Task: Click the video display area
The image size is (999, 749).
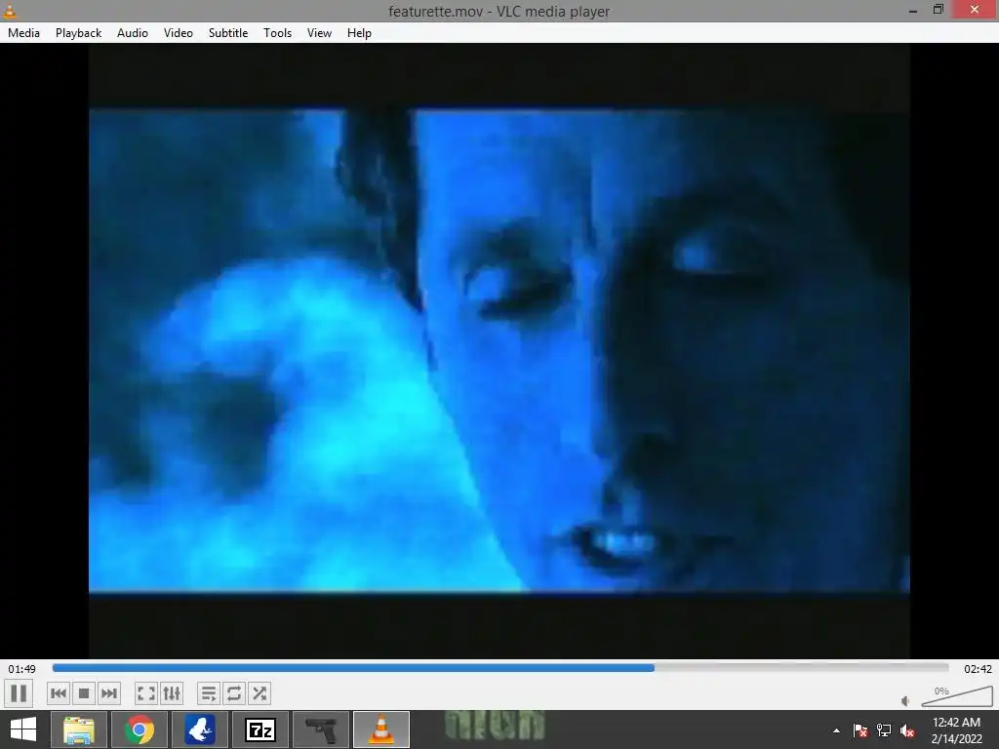Action: [x=499, y=350]
